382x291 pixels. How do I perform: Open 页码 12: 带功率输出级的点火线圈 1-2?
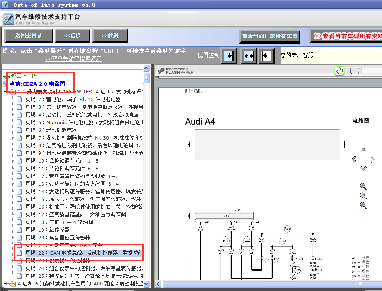72,176
